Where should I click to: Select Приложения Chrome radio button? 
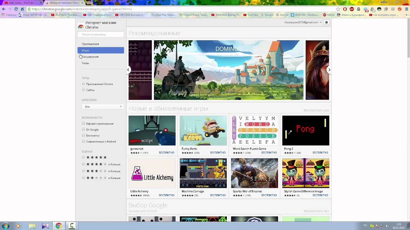pyautogui.click(x=83, y=84)
